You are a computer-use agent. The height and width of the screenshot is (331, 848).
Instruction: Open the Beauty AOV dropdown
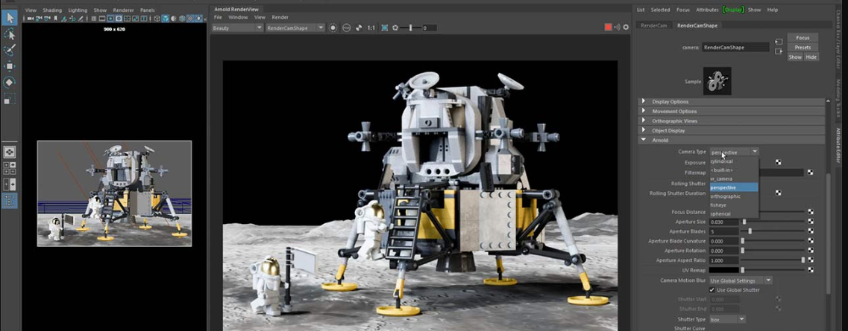(x=237, y=28)
